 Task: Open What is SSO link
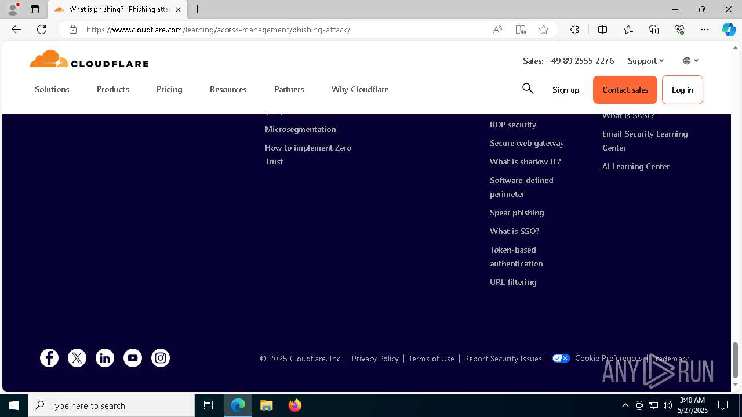tap(515, 231)
